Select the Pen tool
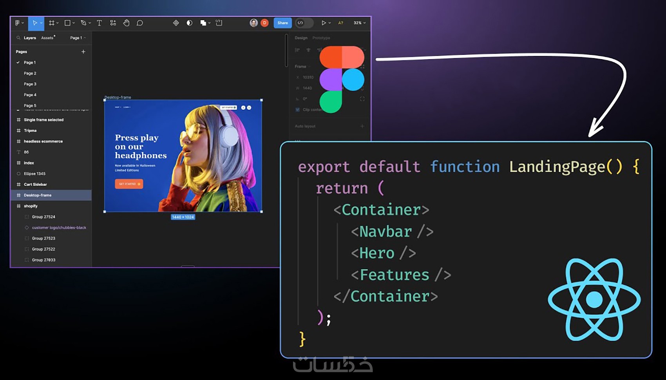666x380 pixels. point(83,23)
